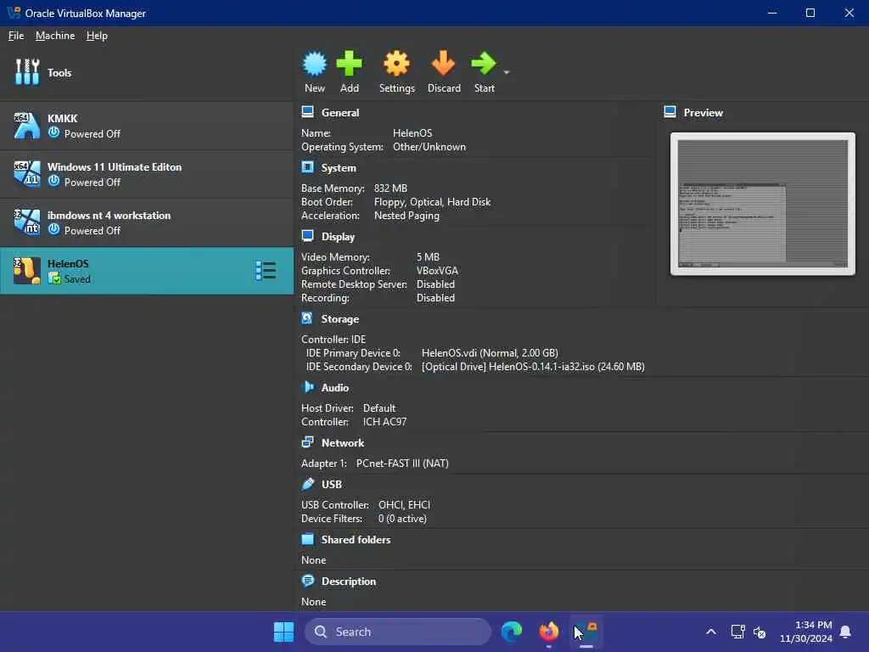Select Windows 11 Ultimate Editon machine
The width and height of the screenshot is (869, 652).
[x=147, y=174]
